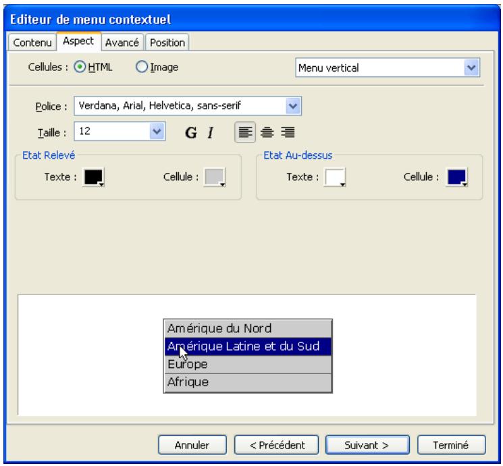The image size is (503, 466).
Task: Click the Amérique du Nord preview item
Action: [x=248, y=328]
